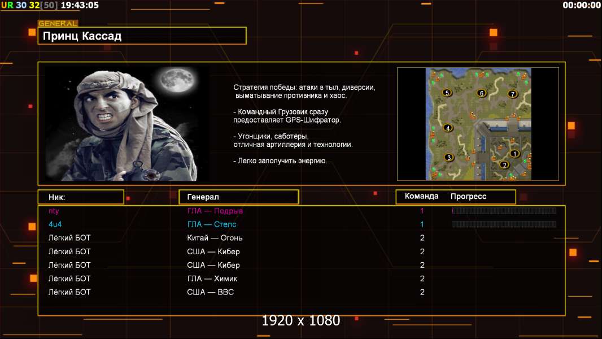Pick start position 3 marker on map
Screen dimensions: 602x339
[449, 158]
